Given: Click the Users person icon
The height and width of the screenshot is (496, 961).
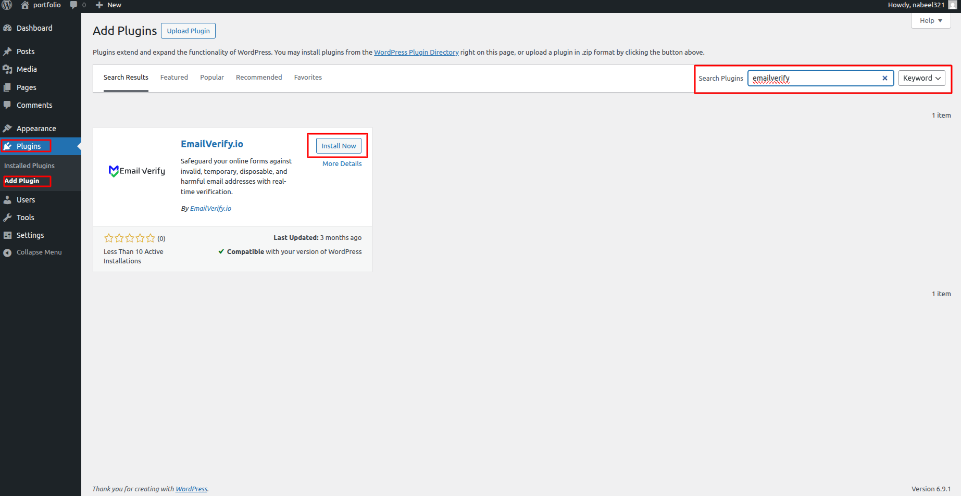Looking at the screenshot, I should (7, 200).
